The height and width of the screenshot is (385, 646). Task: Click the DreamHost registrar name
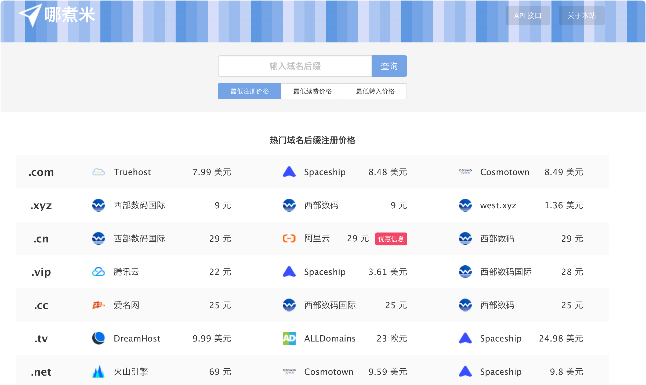(137, 338)
